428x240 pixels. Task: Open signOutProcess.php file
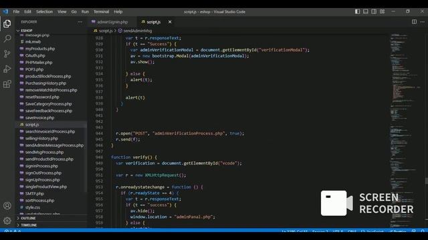coord(43,173)
